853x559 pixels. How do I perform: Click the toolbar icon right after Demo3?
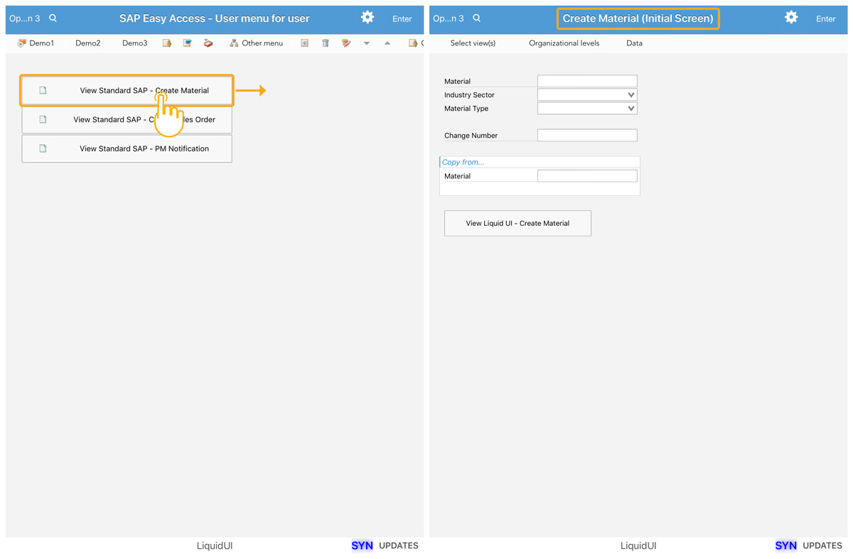click(x=167, y=43)
